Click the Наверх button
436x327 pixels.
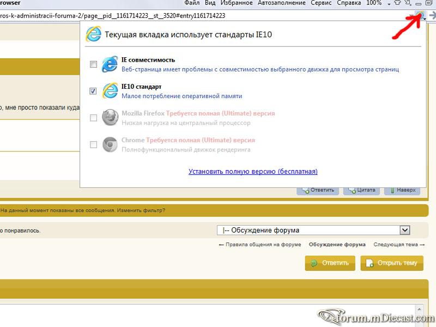(x=402, y=190)
